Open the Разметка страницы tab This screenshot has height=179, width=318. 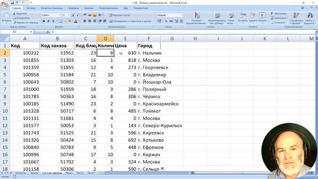[x=52, y=8]
